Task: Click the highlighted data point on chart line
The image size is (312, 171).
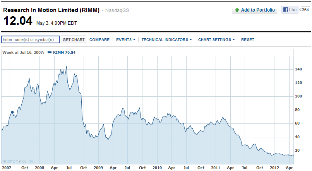Action: click(x=12, y=112)
